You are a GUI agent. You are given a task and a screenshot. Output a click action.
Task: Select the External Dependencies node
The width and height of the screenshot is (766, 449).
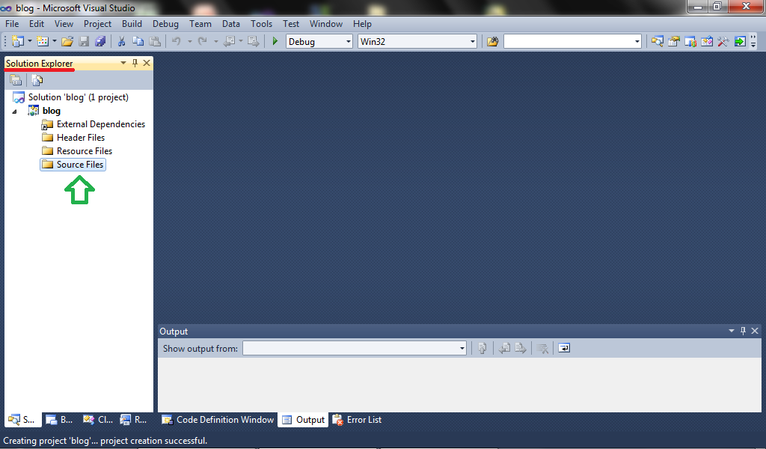94,124
